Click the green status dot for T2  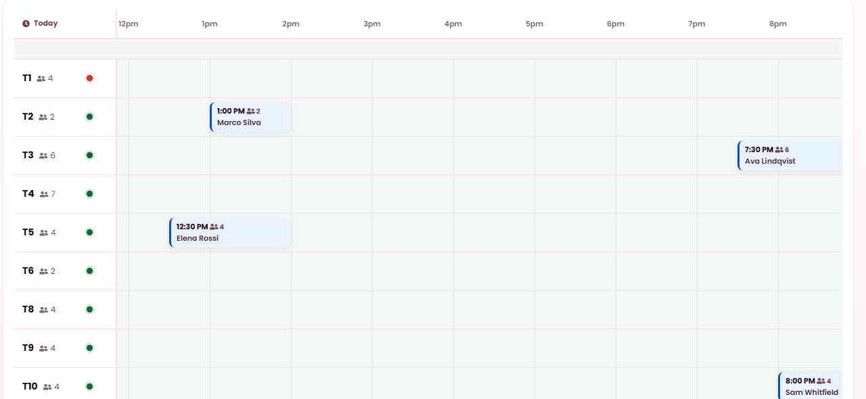click(89, 117)
